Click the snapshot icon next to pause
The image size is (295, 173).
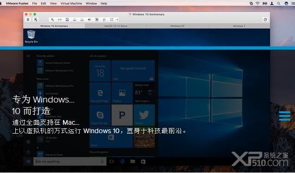click(36, 19)
